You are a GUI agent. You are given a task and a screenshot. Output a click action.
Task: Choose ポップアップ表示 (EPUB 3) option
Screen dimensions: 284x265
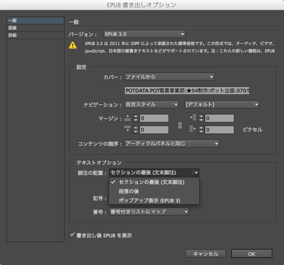click(x=154, y=201)
